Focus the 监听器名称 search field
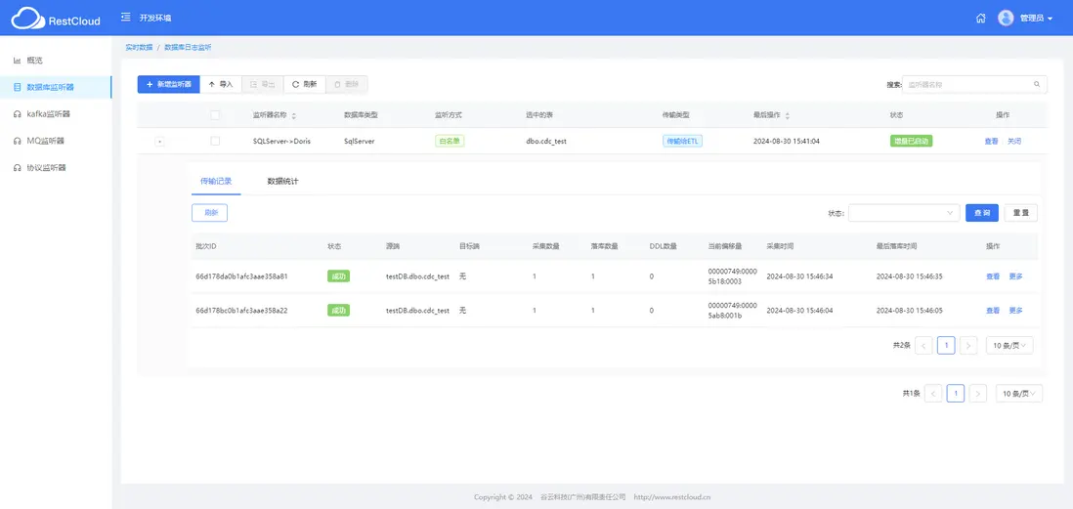This screenshot has height=509, width=1073. [974, 84]
